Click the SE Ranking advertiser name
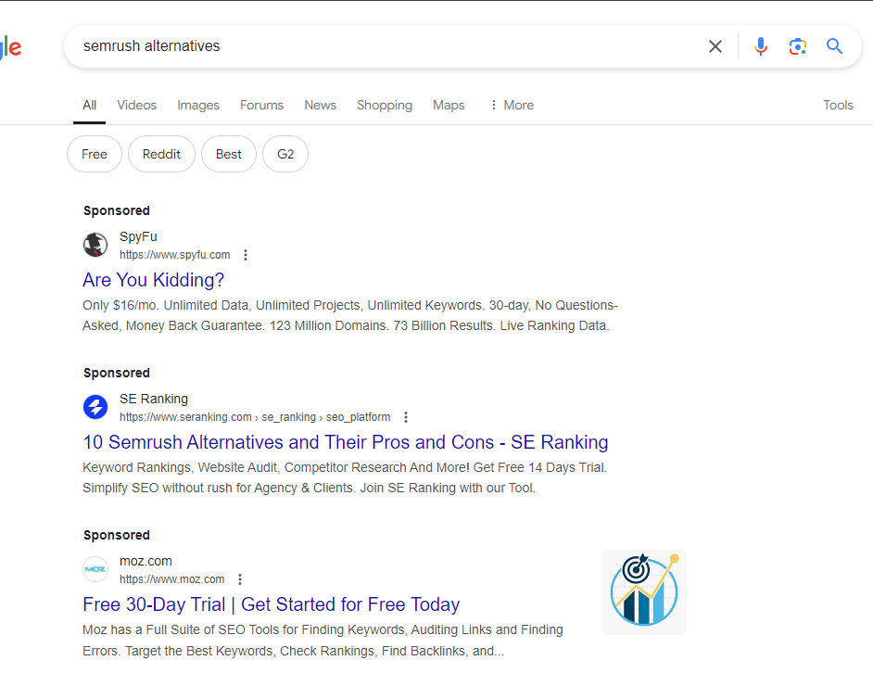Image resolution: width=873 pixels, height=686 pixels. point(154,399)
